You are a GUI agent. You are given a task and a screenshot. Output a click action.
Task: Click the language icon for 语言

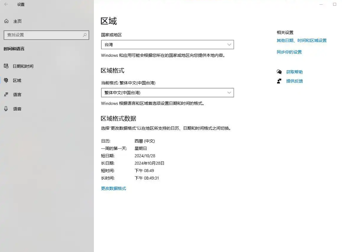6,95
